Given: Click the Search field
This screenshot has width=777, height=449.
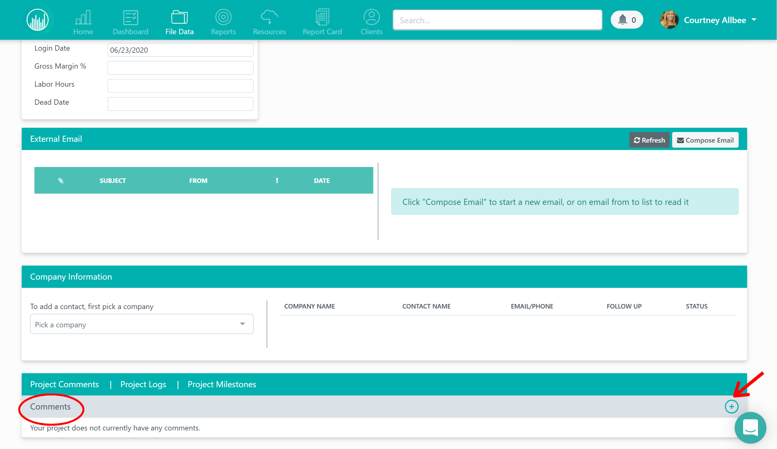Looking at the screenshot, I should click(497, 20).
